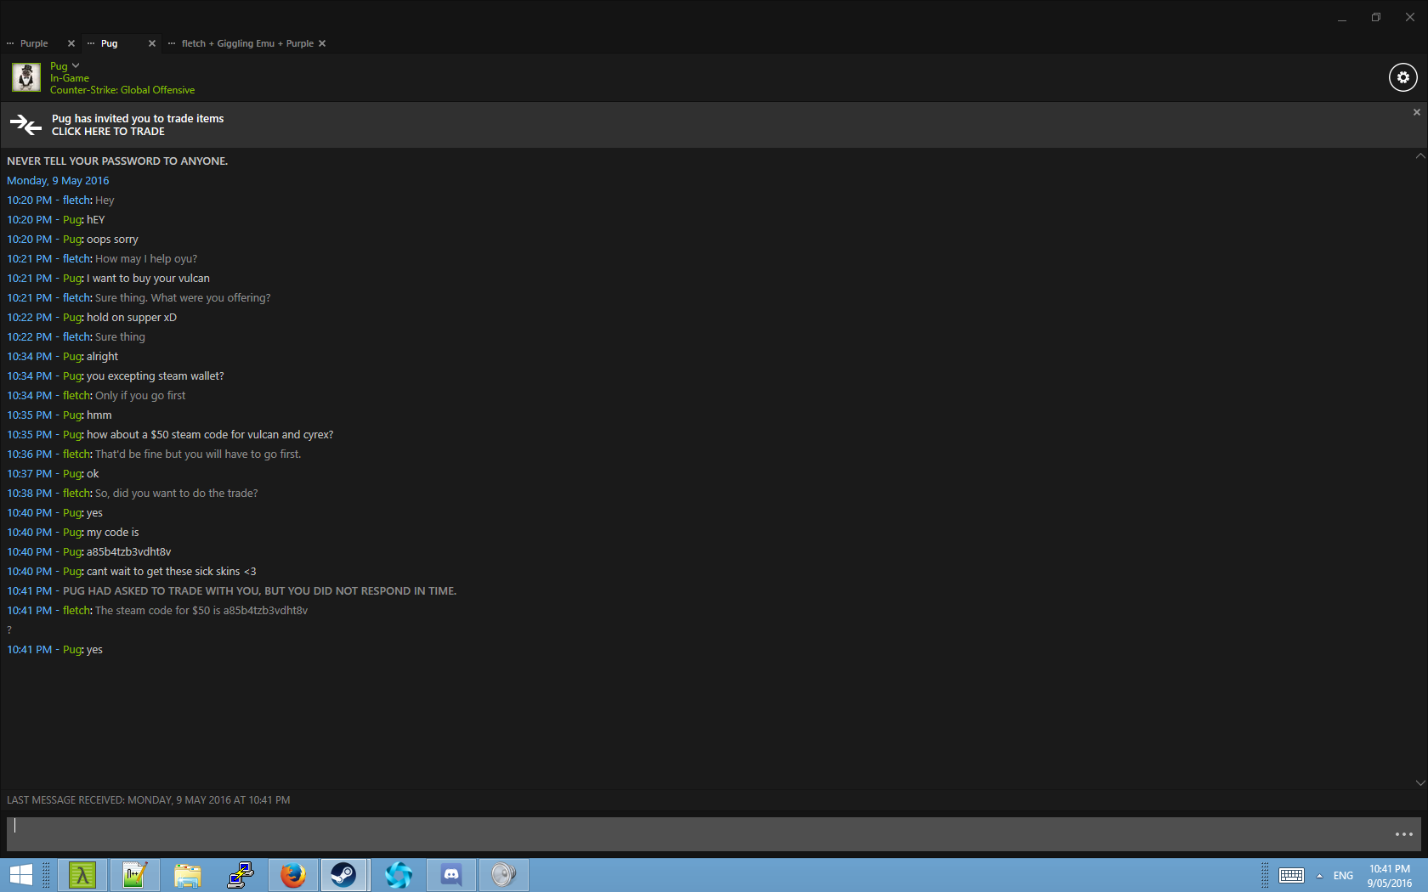This screenshot has height=892, width=1428.
Task: Switch to fletch + Giggling Emu + Purple tab
Action: [x=246, y=43]
